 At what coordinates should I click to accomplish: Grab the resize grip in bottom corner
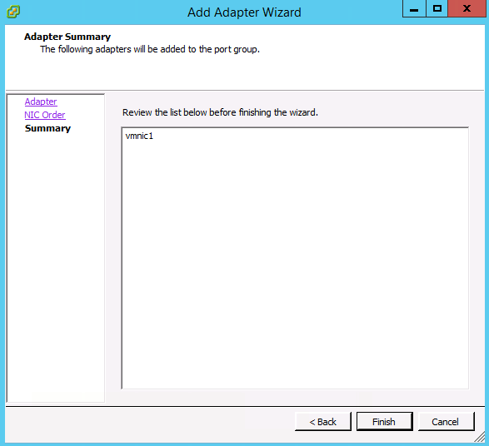(x=479, y=437)
